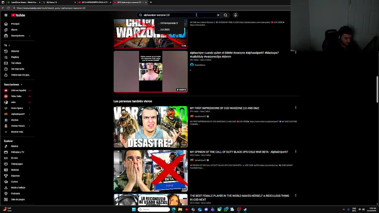This screenshot has height=213, width=379.
Task: Open Historial in the sidebar
Action: (17, 51)
